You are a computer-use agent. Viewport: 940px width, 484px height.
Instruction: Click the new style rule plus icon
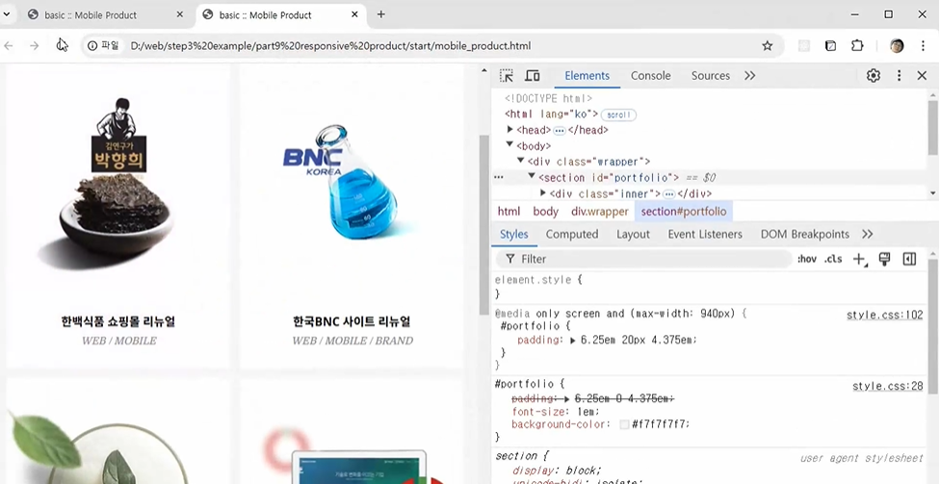coord(860,259)
